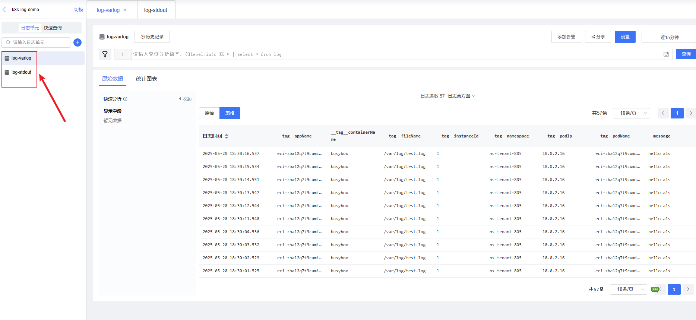Screen dimensions: 696x320
Task: Close the log-varlog tab with the x
Action: click(125, 10)
